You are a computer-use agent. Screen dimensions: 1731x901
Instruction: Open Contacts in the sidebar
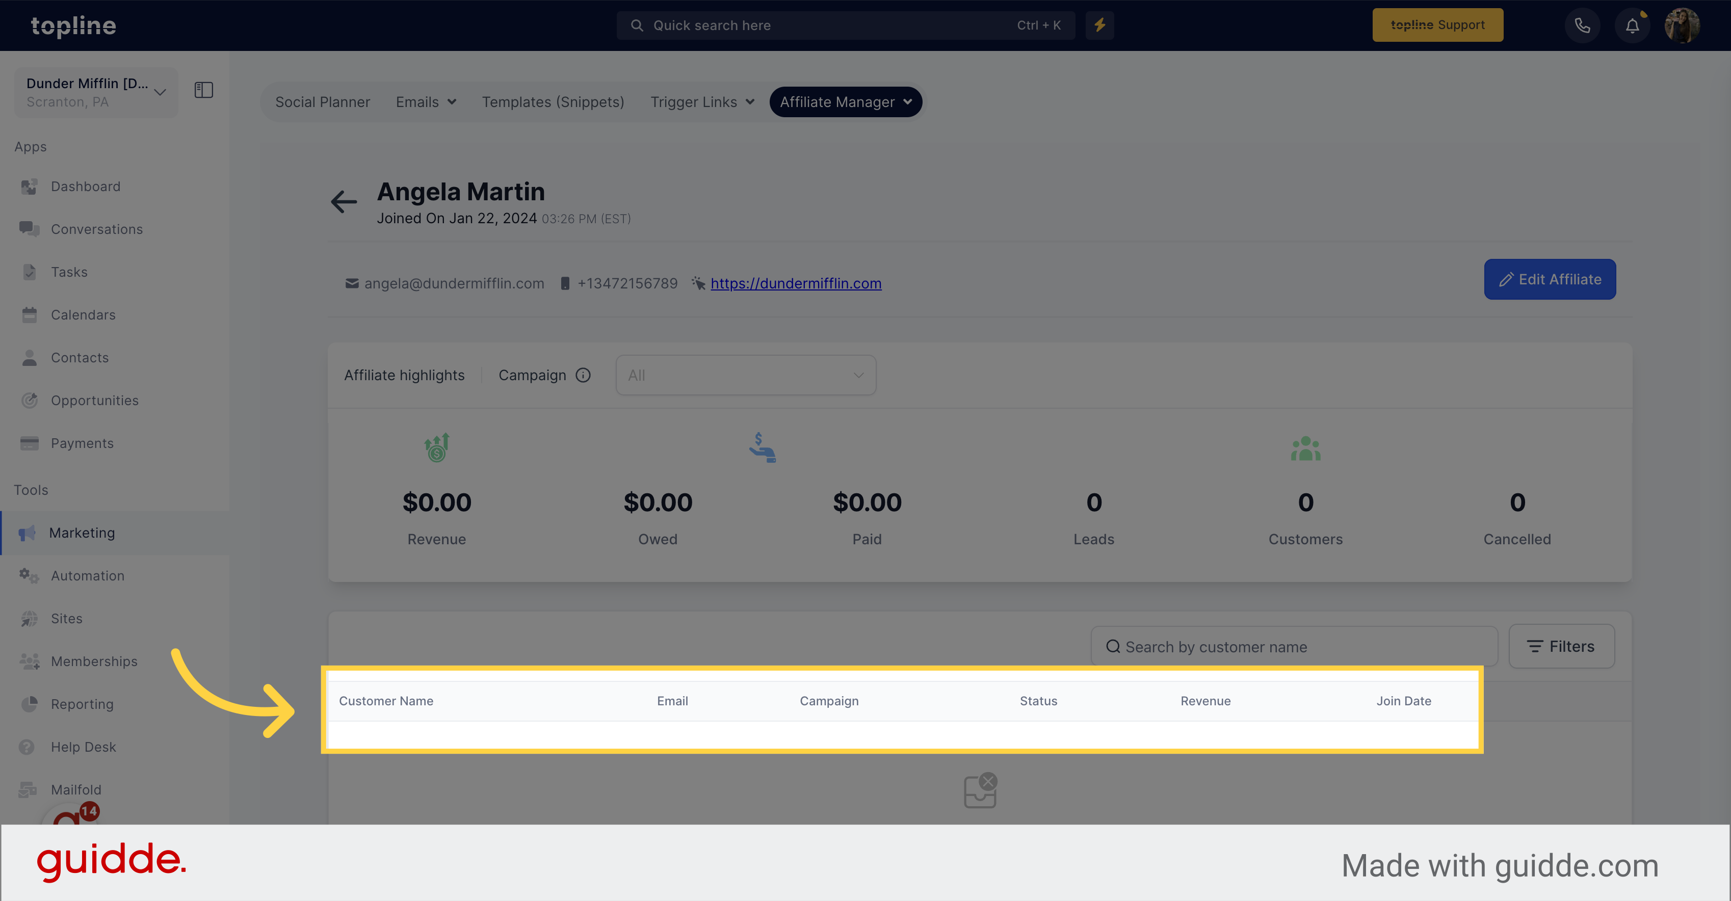pos(80,357)
